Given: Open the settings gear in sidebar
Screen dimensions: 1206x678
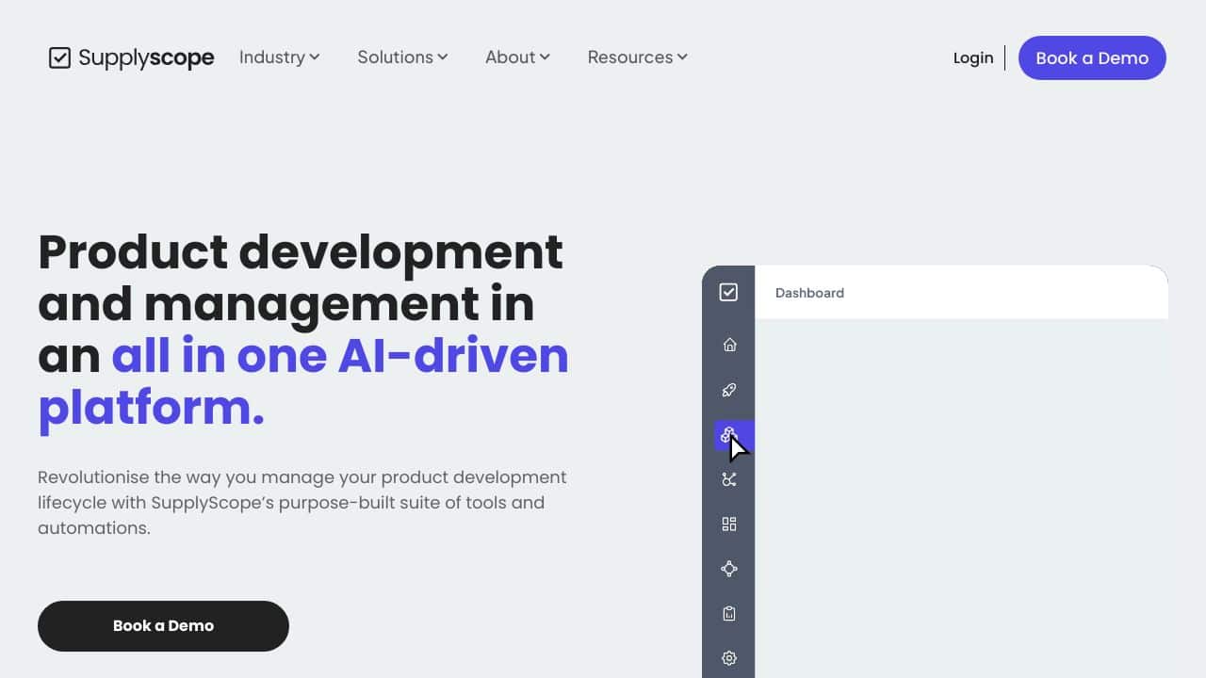Looking at the screenshot, I should 729,658.
